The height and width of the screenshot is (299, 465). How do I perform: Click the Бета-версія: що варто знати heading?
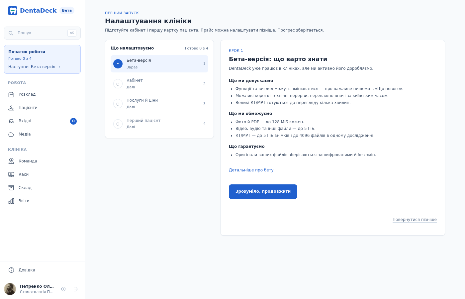[x=278, y=59]
